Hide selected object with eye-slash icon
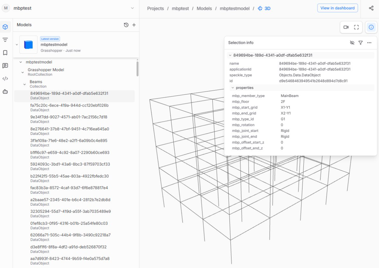 click(352, 43)
